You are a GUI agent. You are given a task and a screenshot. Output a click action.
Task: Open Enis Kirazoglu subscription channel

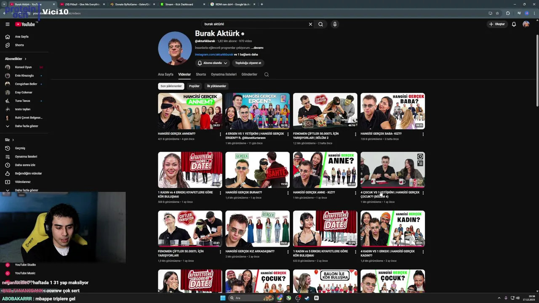coord(24,76)
